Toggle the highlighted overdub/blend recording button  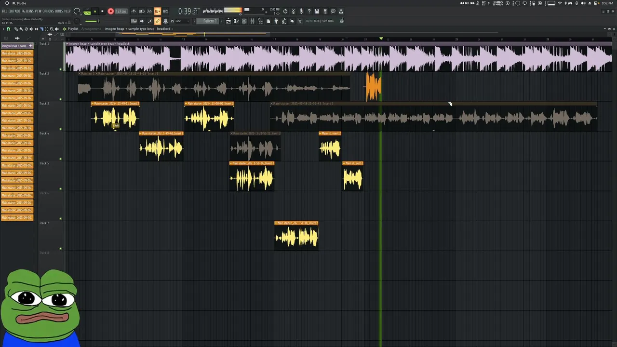(158, 11)
